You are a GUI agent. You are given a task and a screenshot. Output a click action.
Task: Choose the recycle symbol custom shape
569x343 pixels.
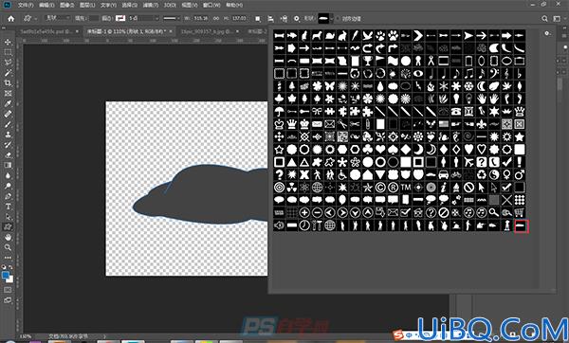click(x=482, y=174)
